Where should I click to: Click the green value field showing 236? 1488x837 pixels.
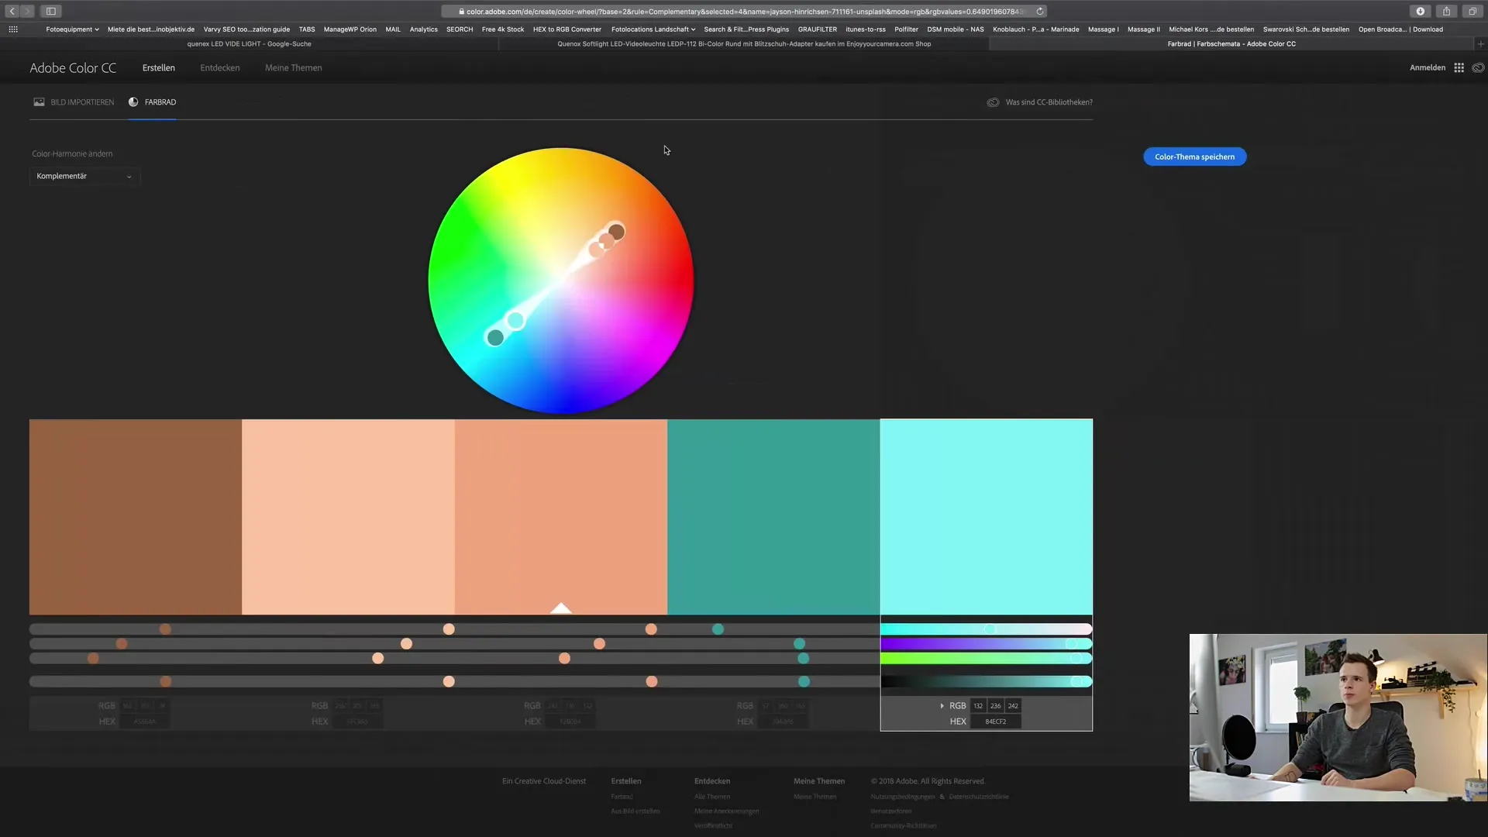click(x=996, y=706)
